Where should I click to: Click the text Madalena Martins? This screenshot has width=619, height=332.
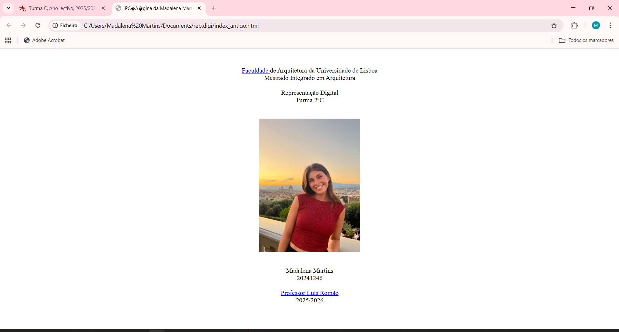[x=310, y=271]
